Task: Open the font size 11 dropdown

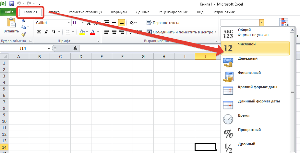Action: [x=83, y=23]
